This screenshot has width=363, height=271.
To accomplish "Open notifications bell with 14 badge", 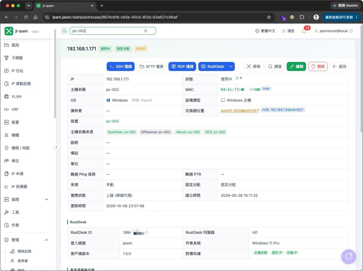I will click(x=304, y=31).
